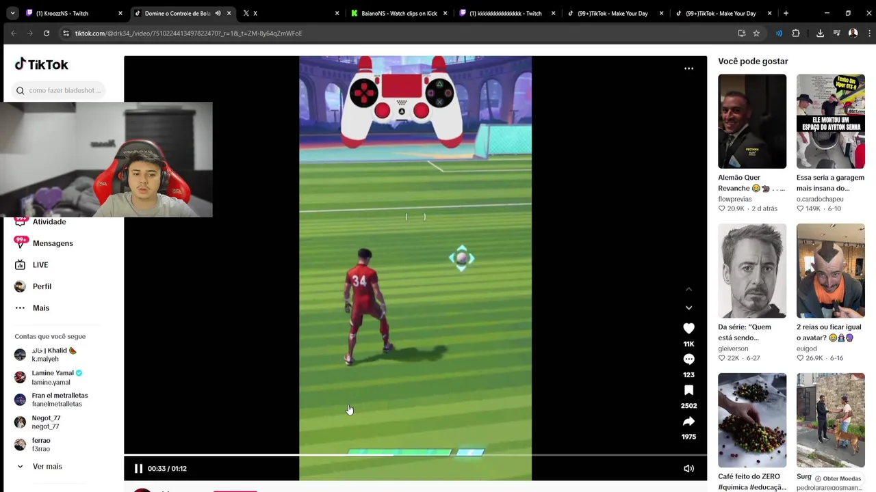Viewport: 876px width, 492px height.
Task: Share the video with arrow icon
Action: [688, 421]
